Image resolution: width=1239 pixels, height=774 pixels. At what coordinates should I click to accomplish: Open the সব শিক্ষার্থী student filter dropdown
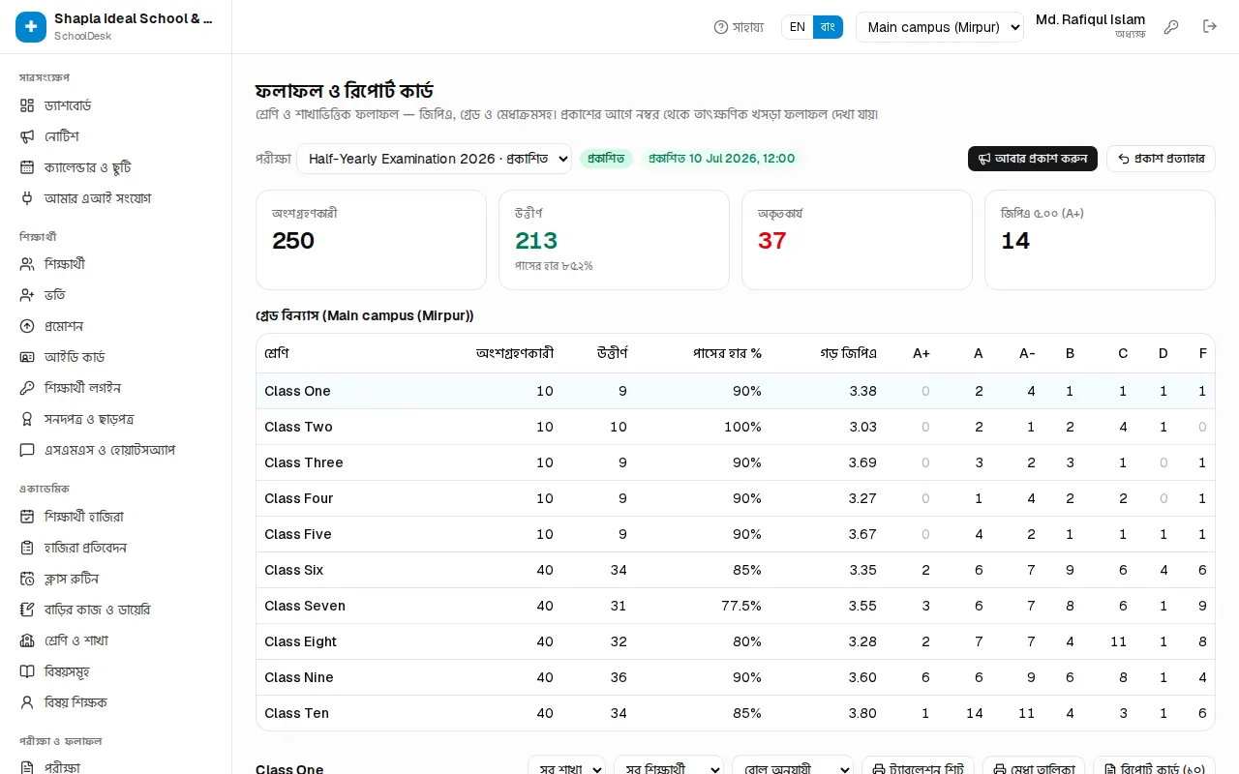[669, 769]
